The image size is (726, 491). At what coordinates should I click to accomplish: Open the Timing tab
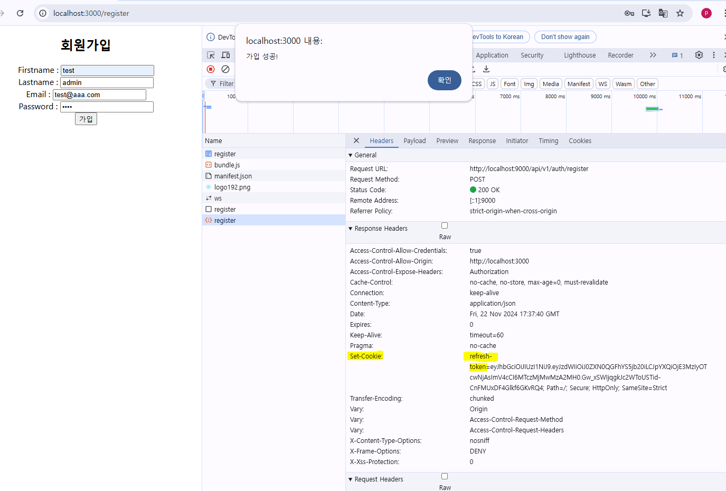548,141
